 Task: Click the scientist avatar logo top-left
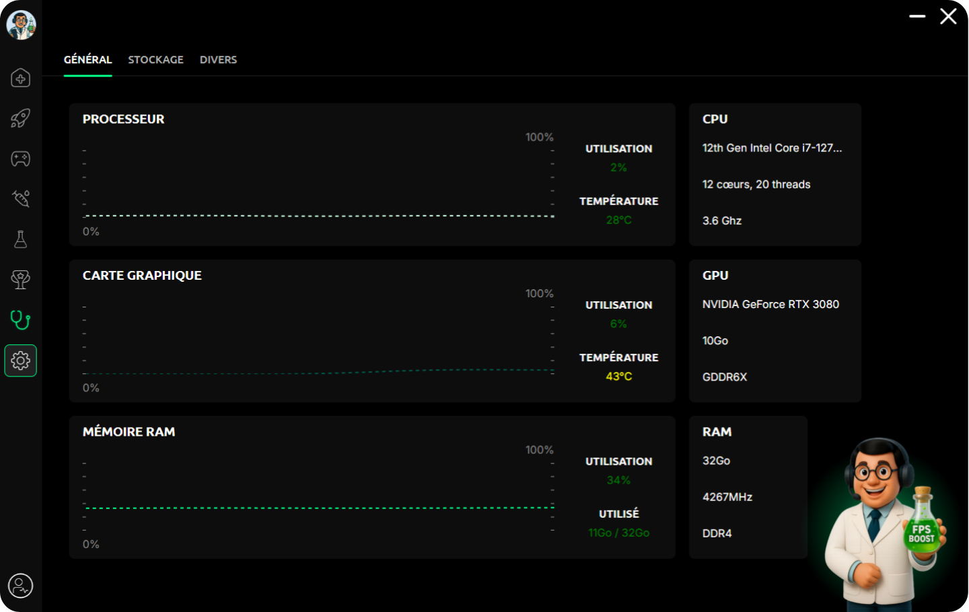tap(21, 26)
